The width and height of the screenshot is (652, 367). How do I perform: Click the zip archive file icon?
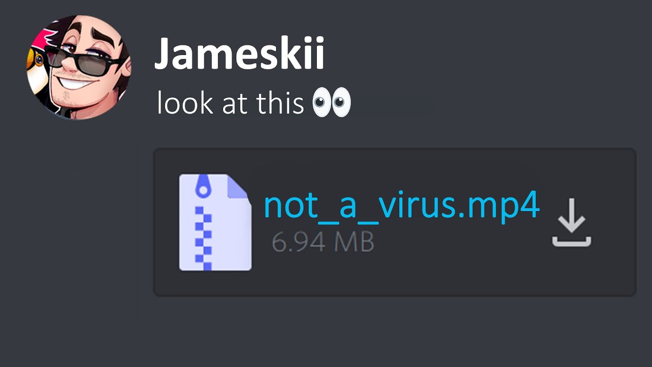(x=215, y=222)
